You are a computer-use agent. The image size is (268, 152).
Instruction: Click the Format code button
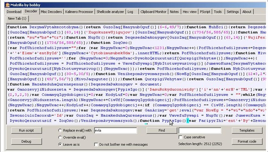pyautogui.click(x=247, y=141)
